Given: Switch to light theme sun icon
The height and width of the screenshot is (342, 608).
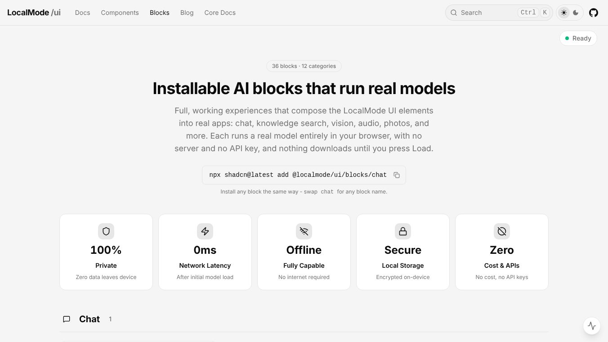Looking at the screenshot, I should click(x=564, y=13).
